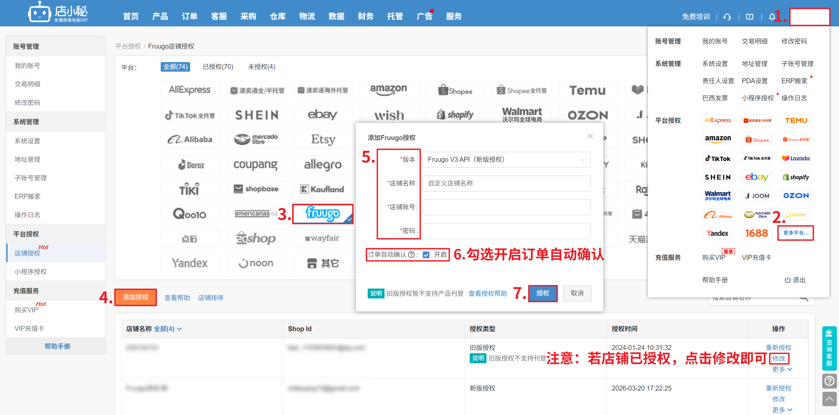The height and width of the screenshot is (415, 839).
Task: Open customer service headset icon in header
Action: pos(727,17)
